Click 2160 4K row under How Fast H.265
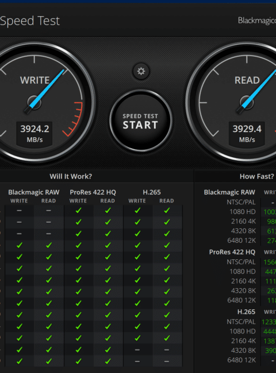276x373 pixels. 243,341
